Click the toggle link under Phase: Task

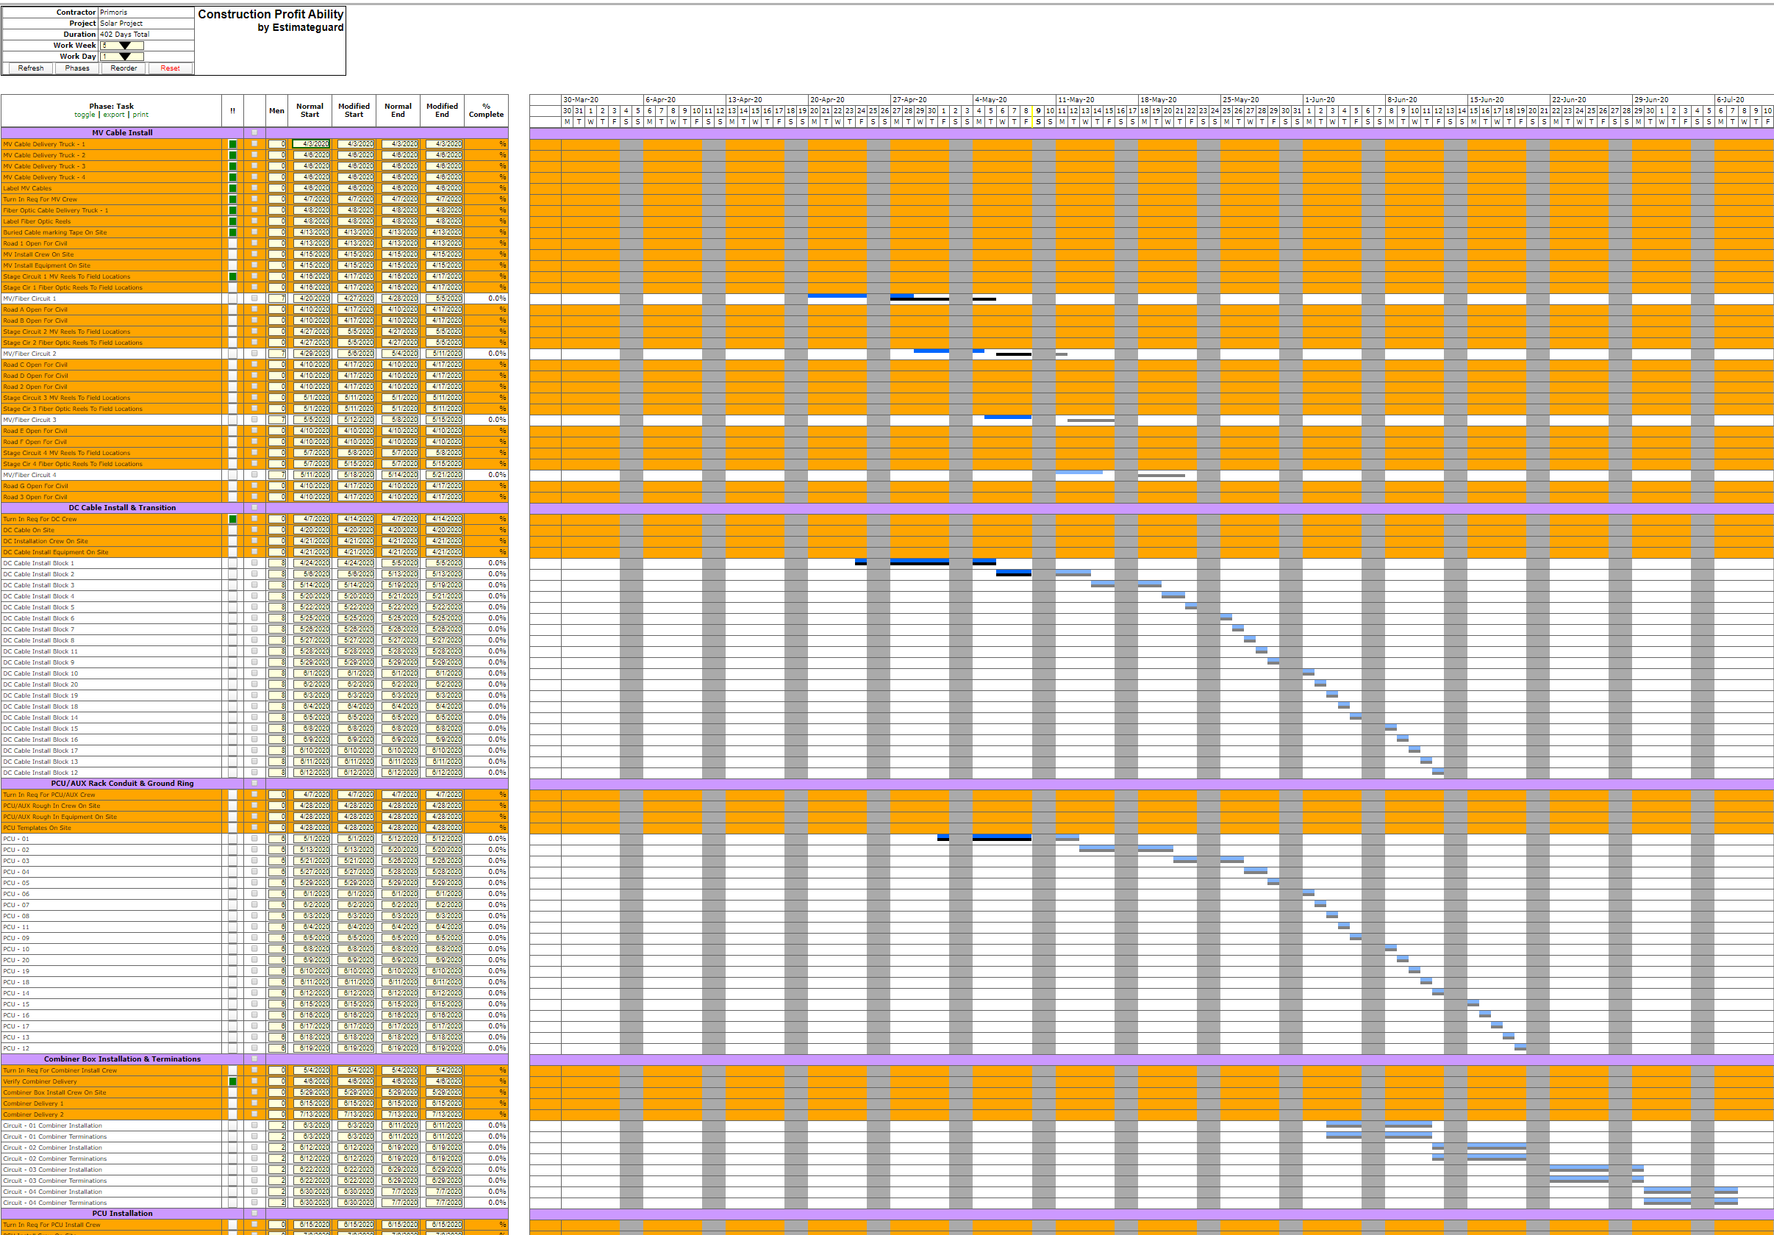coord(85,115)
